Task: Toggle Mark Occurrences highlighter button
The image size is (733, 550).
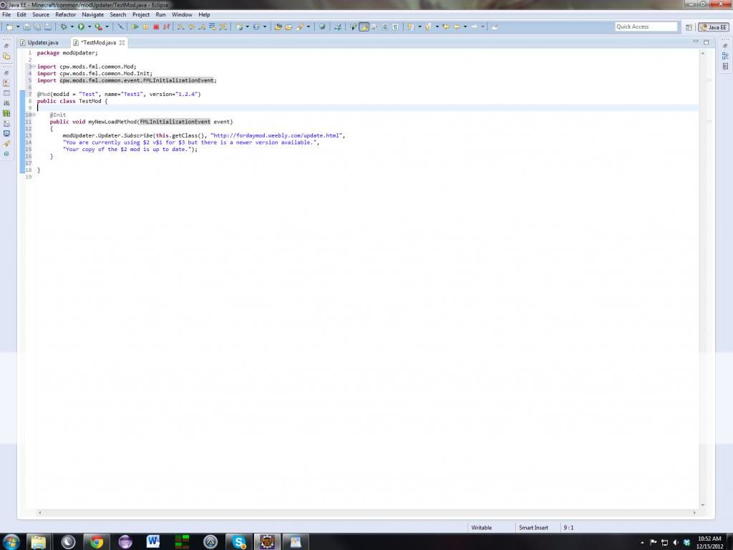Action: tap(364, 27)
